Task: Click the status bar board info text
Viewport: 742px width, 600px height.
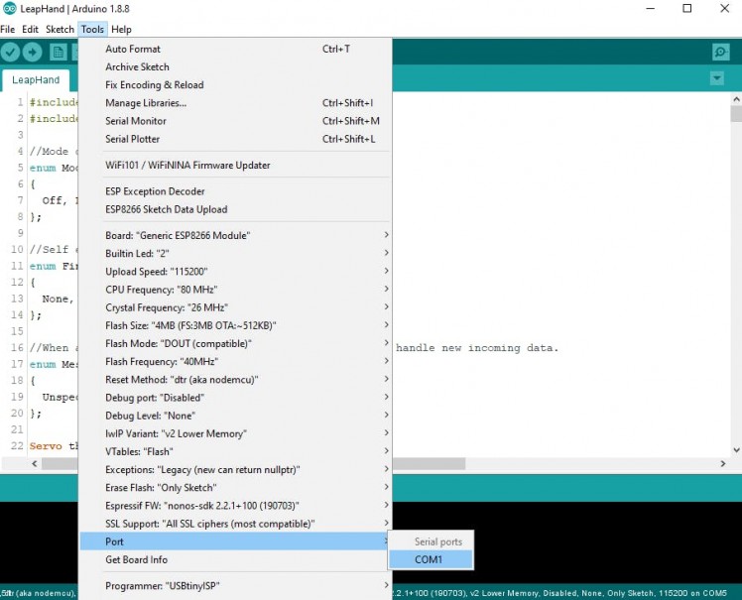Action: 560,593
